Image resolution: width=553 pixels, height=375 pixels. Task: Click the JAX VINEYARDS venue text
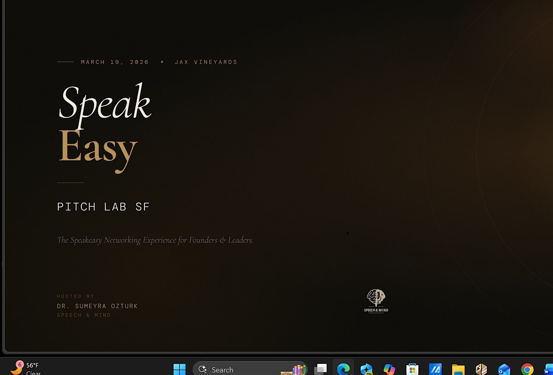[206, 62]
